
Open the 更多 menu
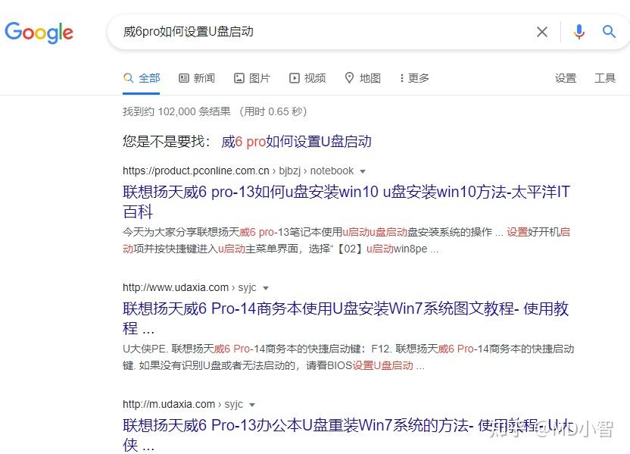(x=414, y=78)
